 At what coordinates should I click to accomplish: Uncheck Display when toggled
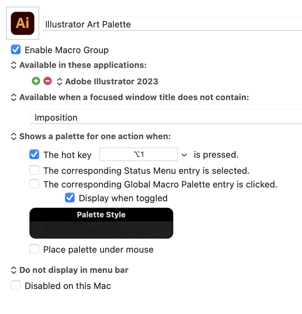[x=70, y=198]
